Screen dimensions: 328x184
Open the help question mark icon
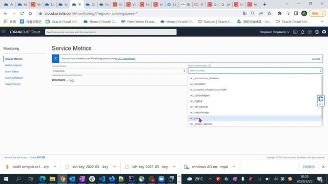click(x=310, y=32)
